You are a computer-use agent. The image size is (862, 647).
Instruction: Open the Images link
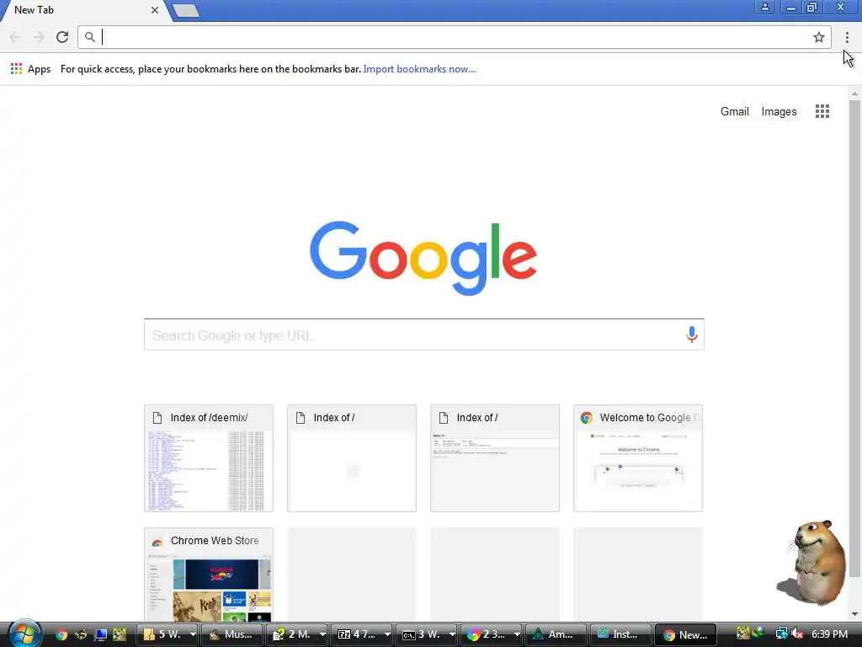click(779, 112)
